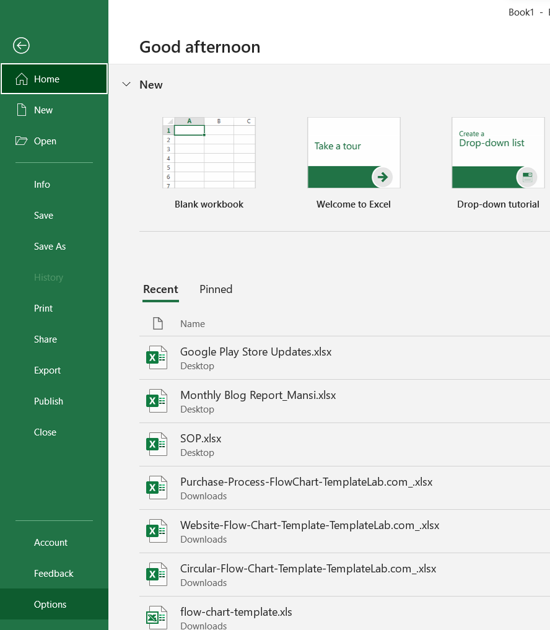The height and width of the screenshot is (630, 550).
Task: Click the Excel icon beside Google Play Store Updates
Action: tap(157, 357)
